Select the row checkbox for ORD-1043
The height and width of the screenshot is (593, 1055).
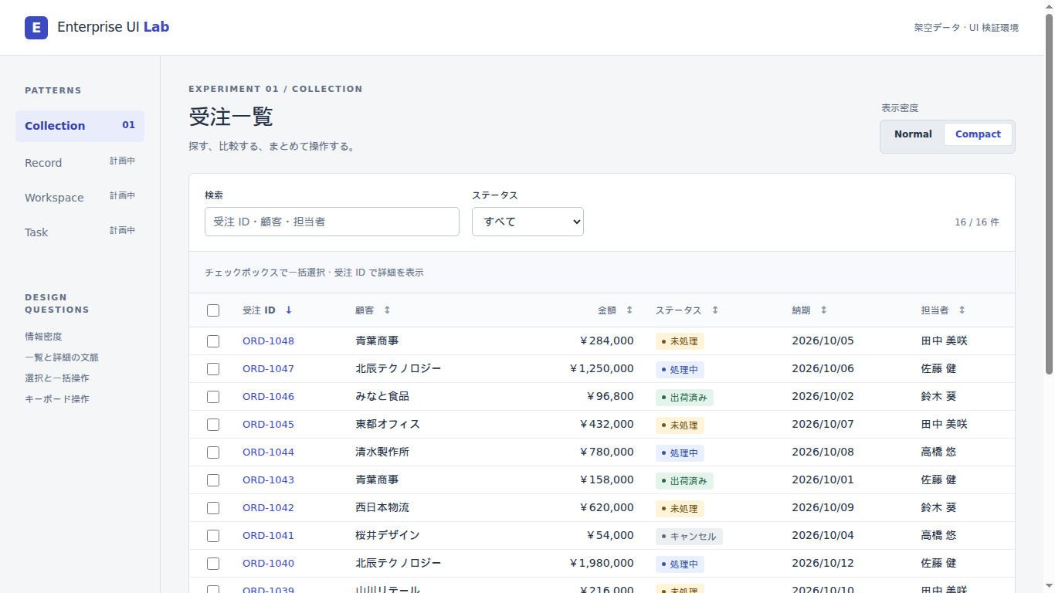point(213,480)
